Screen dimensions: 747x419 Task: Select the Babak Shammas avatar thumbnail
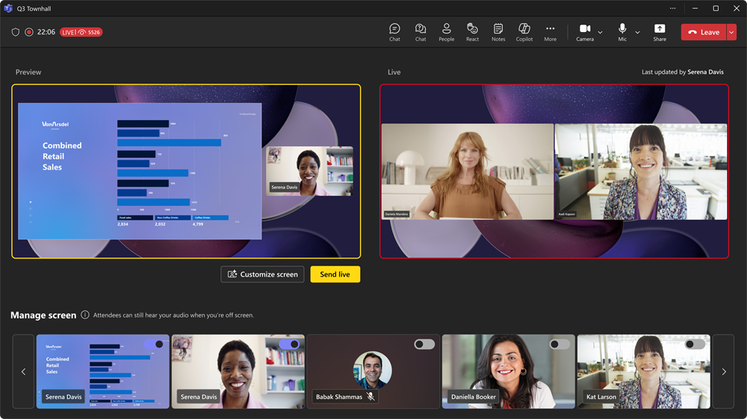click(373, 371)
